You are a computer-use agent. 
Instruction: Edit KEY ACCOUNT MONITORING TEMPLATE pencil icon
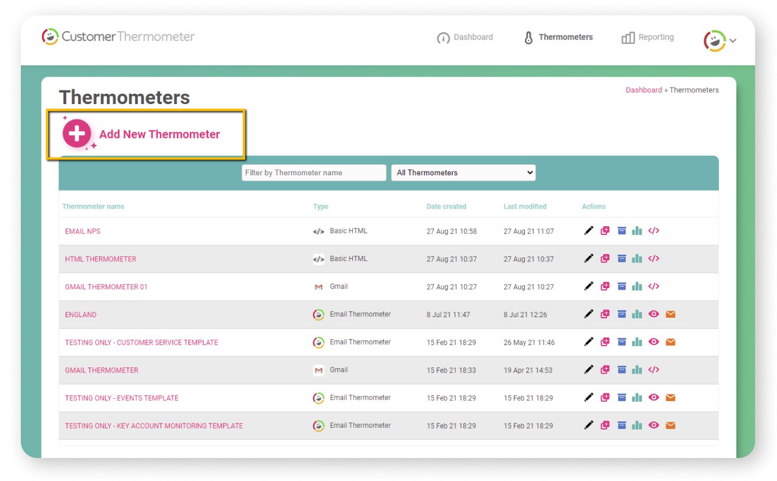click(589, 425)
